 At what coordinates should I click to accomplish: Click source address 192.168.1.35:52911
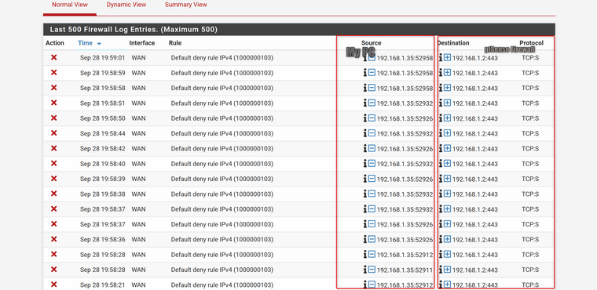click(x=405, y=270)
